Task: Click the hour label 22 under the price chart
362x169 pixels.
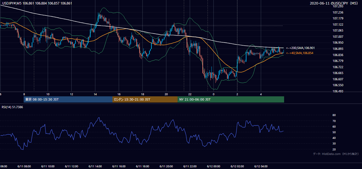Action: click(190, 94)
